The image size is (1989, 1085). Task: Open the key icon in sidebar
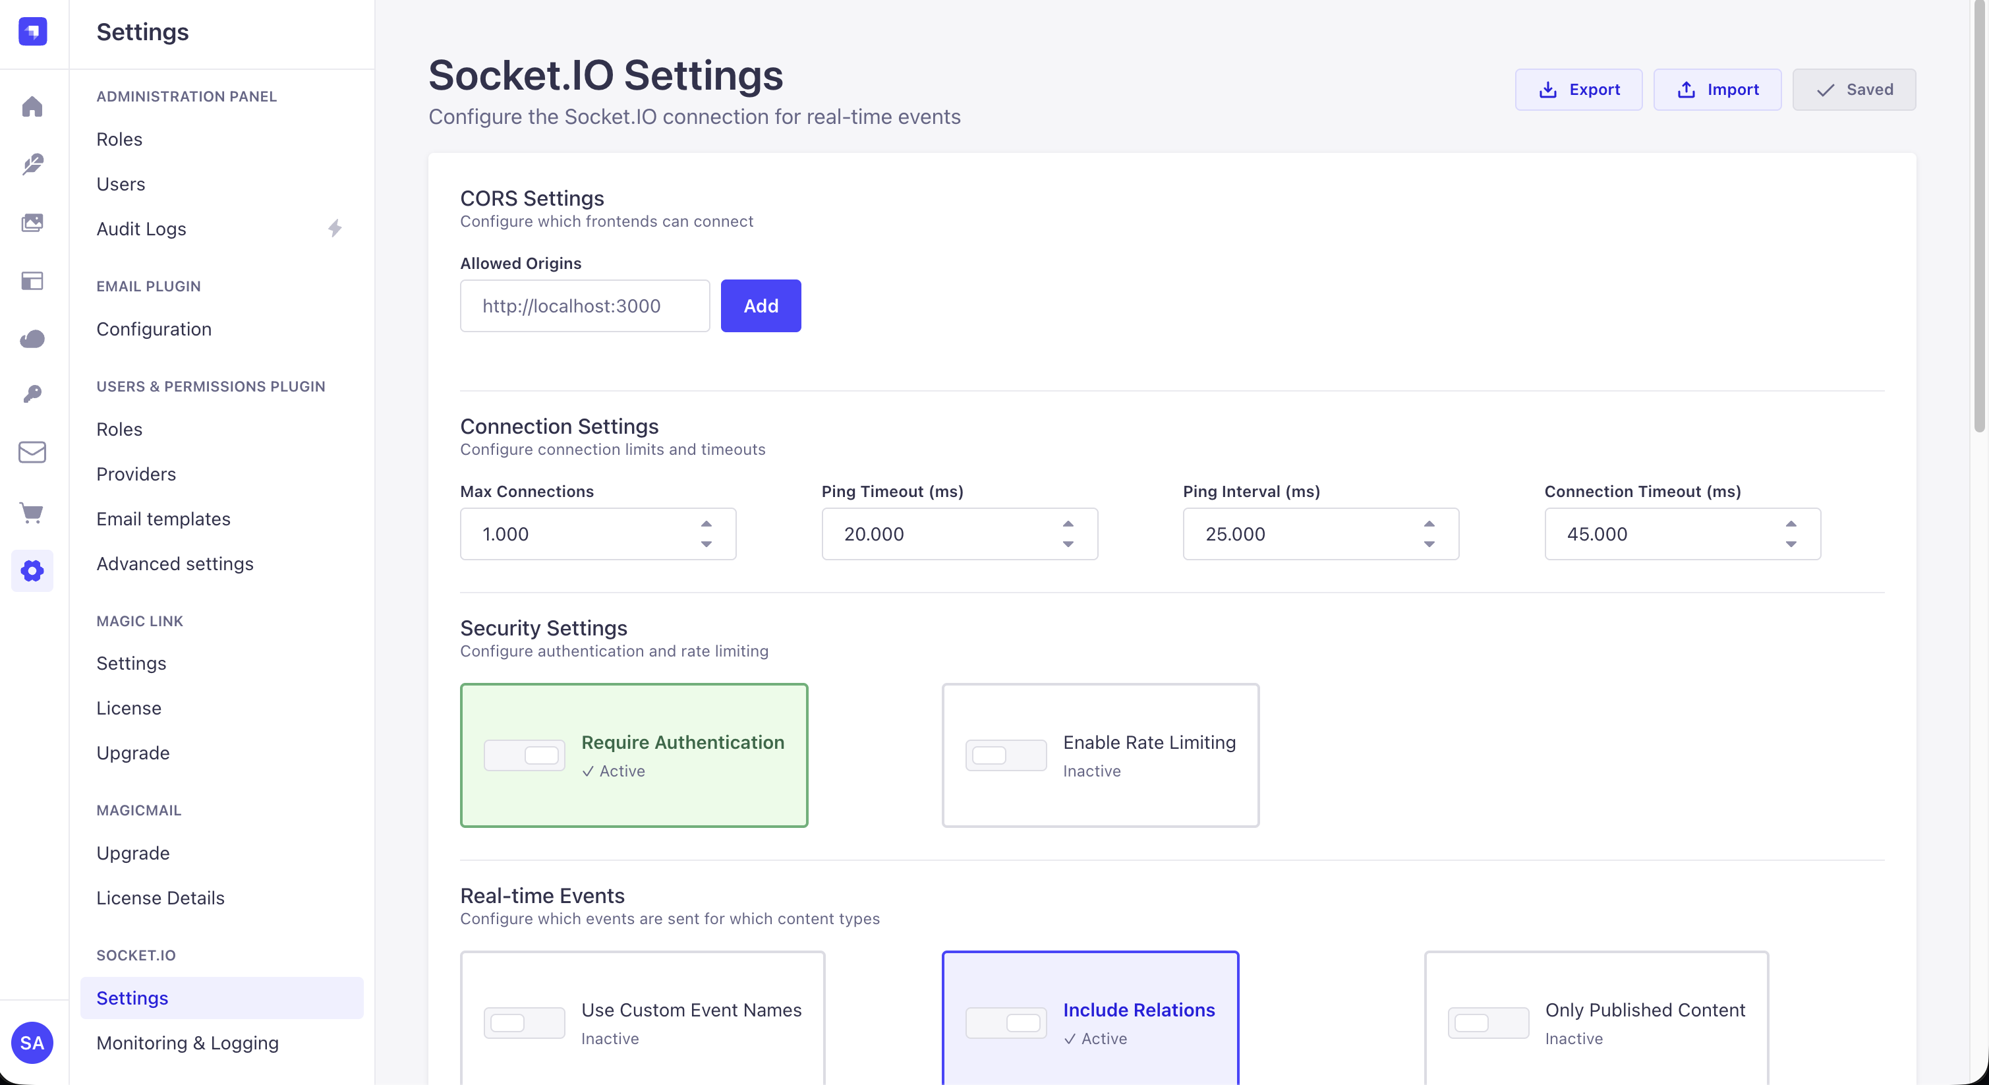pyautogui.click(x=32, y=394)
